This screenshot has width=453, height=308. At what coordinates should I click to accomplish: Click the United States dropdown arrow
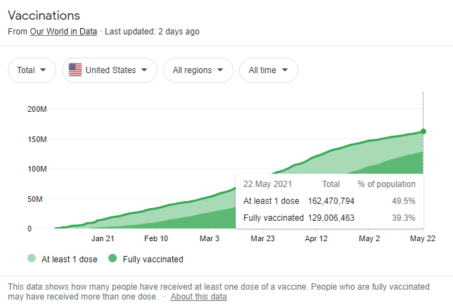point(144,70)
